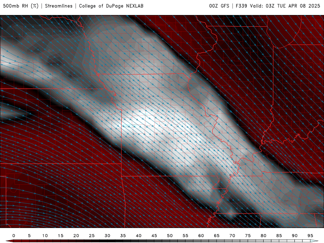Viewport: 324px width, 243px height.
Task: Click the "50" value on color scale
Action: (x=170, y=236)
